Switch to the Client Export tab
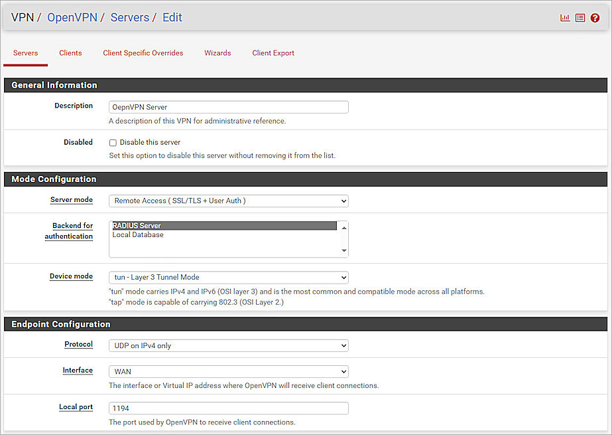This screenshot has width=612, height=435. click(273, 53)
